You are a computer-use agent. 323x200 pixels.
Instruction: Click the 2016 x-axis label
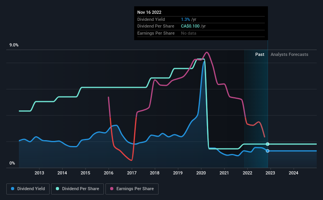point(109,173)
